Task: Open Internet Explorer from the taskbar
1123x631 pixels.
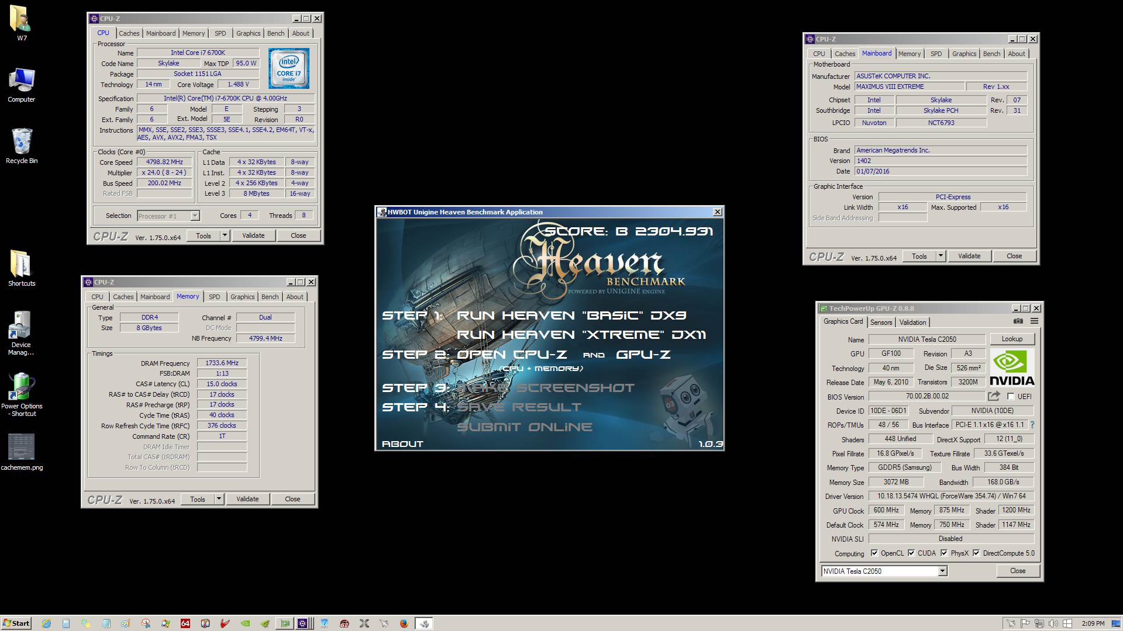Action: click(x=46, y=623)
